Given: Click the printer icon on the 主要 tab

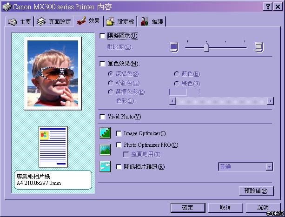Looking at the screenshot, I should 13,22.
